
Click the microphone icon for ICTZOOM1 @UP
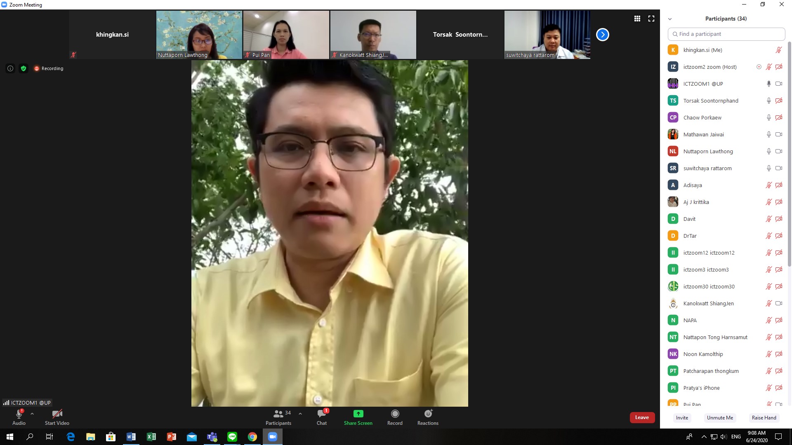(769, 84)
